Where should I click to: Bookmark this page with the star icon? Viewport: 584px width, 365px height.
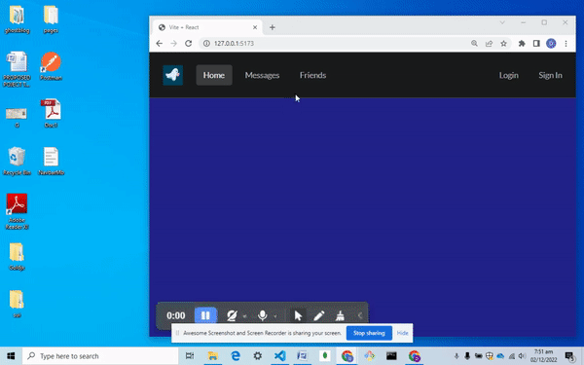tap(503, 43)
